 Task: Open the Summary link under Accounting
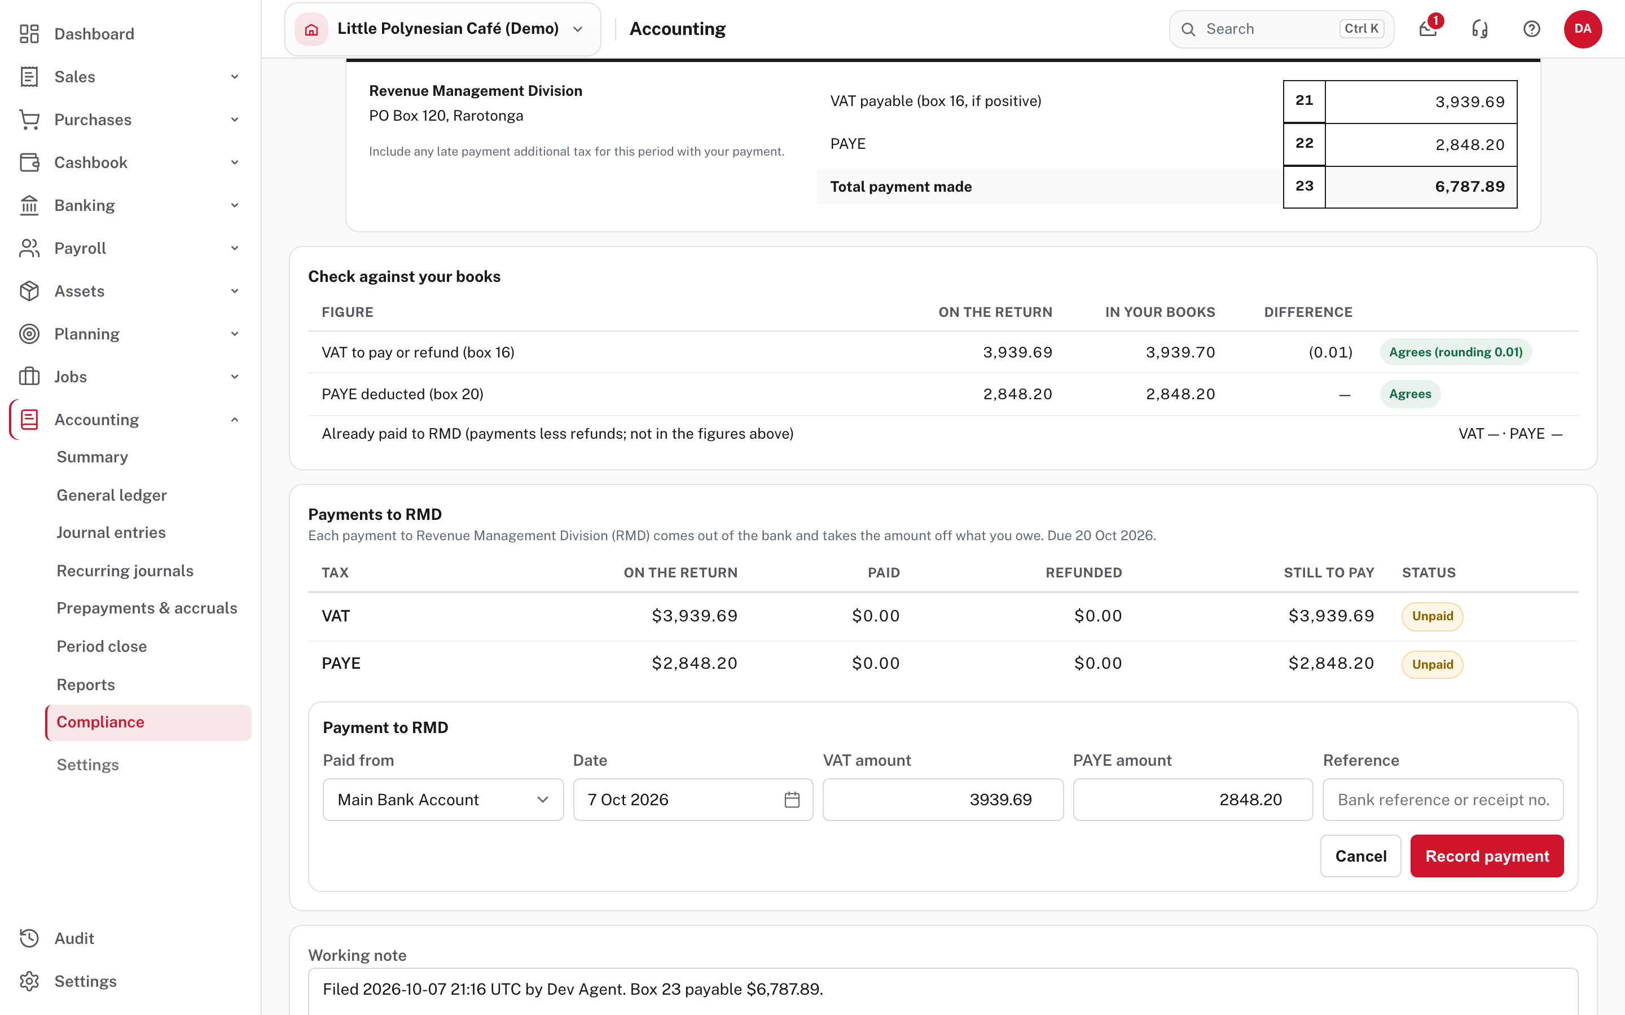tap(92, 457)
